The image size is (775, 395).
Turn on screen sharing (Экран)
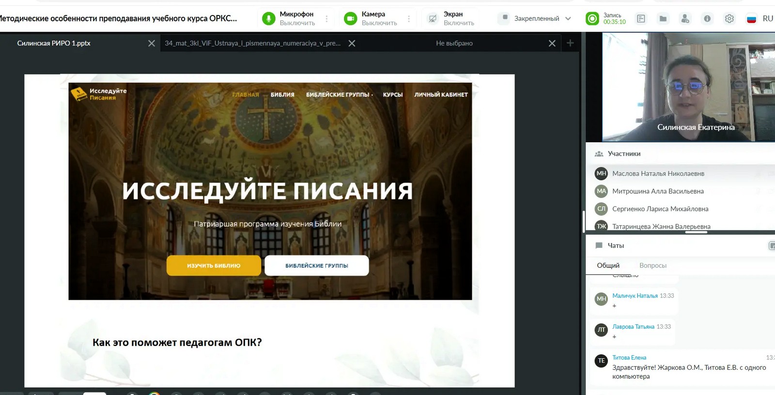click(x=433, y=18)
